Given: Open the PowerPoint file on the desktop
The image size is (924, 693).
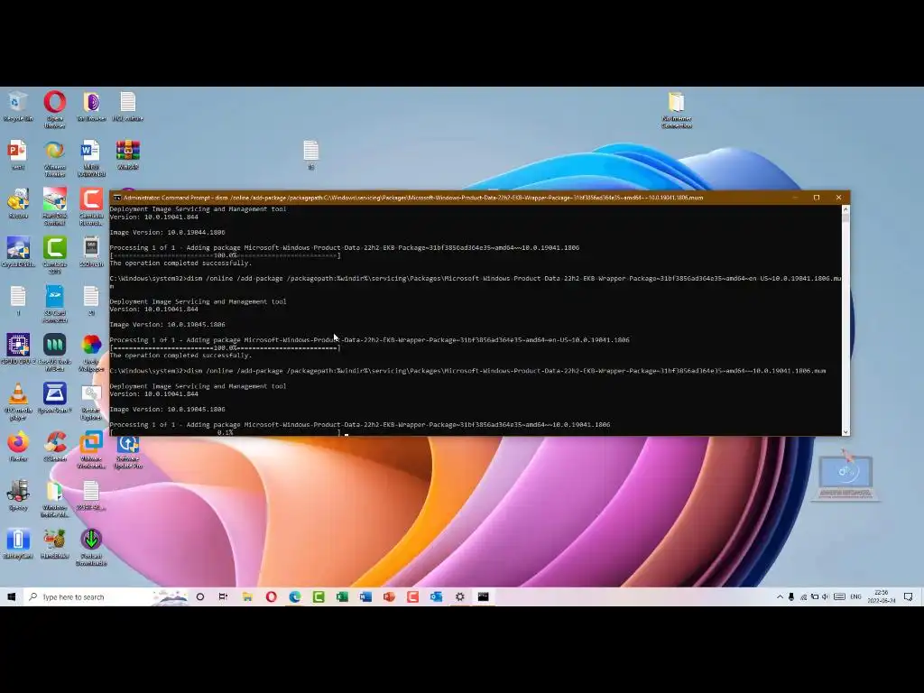Looking at the screenshot, I should click(x=18, y=155).
